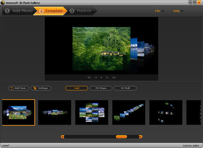
Task: Go to next photo in preview
Action: [x=107, y=77]
